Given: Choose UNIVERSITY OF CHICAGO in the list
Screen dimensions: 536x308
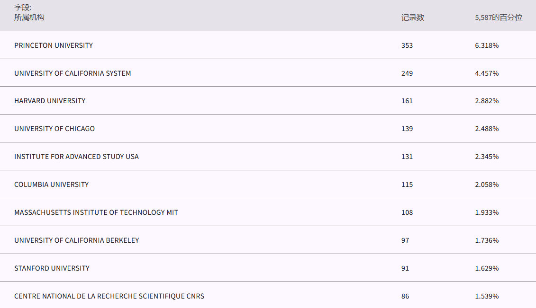Looking at the screenshot, I should tap(55, 129).
